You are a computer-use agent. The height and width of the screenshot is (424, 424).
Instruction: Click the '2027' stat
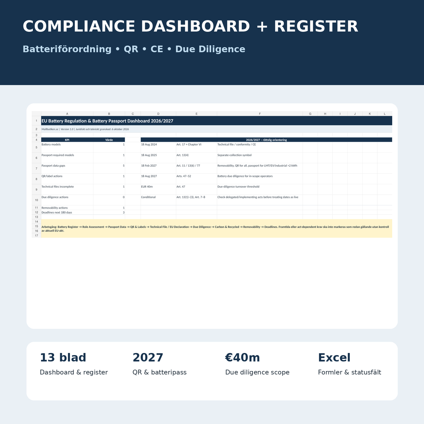148,358
